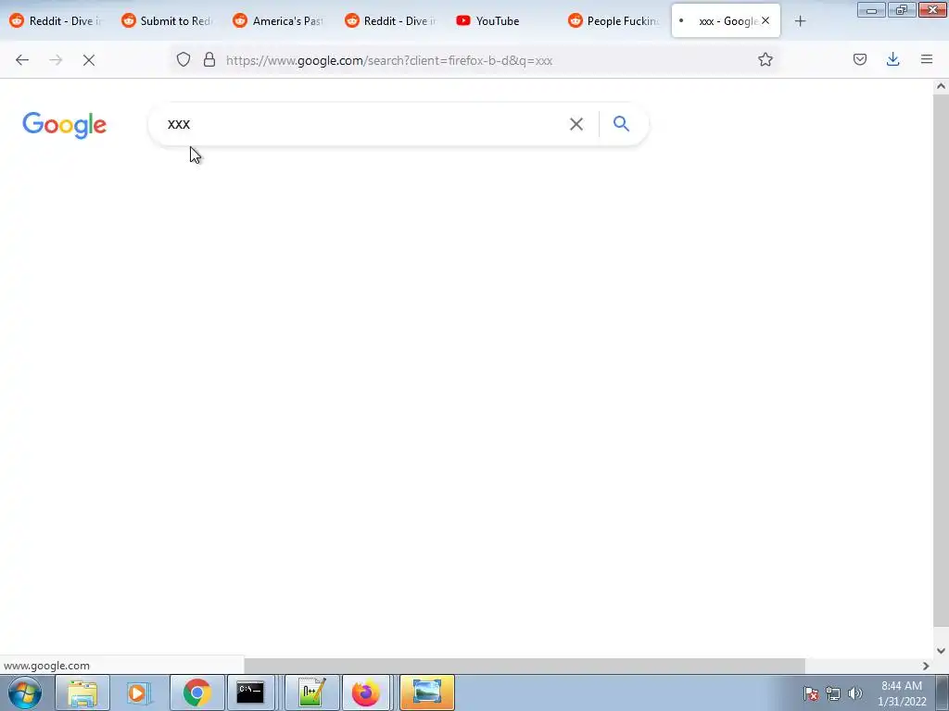
Task: Click the vertical scrollbar down arrow
Action: (941, 651)
